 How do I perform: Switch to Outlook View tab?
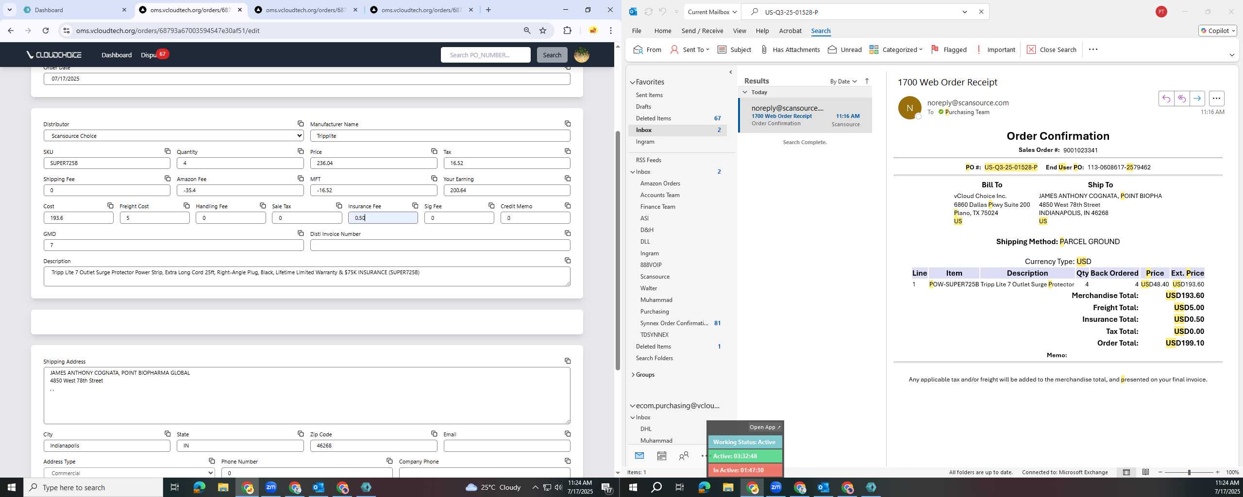739,31
